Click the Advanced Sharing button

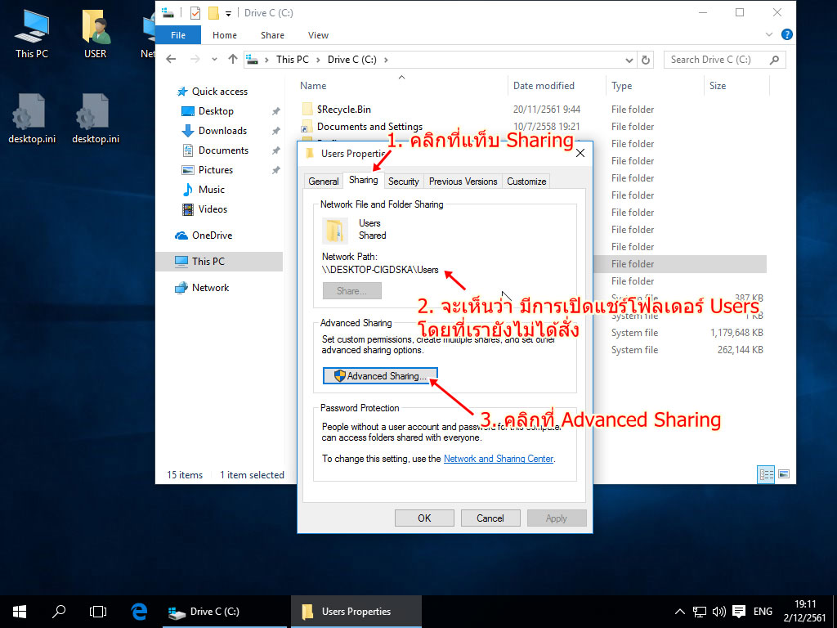(381, 376)
